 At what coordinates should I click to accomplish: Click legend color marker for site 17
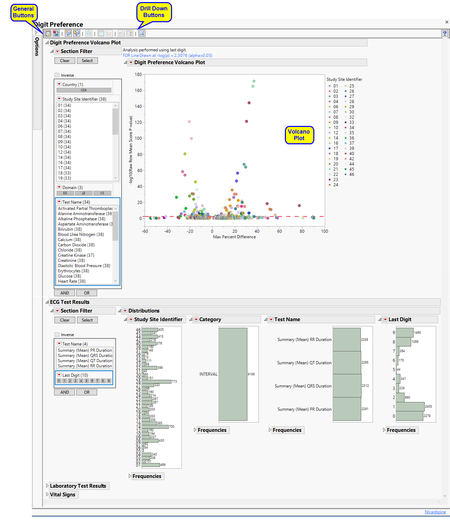tap(330, 148)
